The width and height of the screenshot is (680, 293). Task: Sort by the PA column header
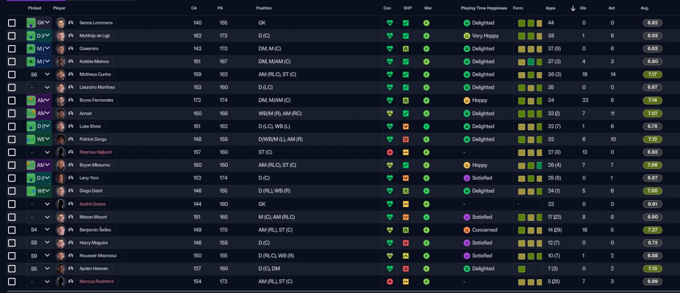coord(220,8)
